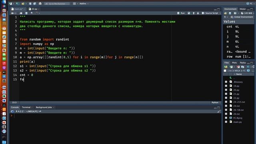256x144 pixels.
Task: Click the New Folder icon in Files pane
Action: pyautogui.click(x=226, y=67)
